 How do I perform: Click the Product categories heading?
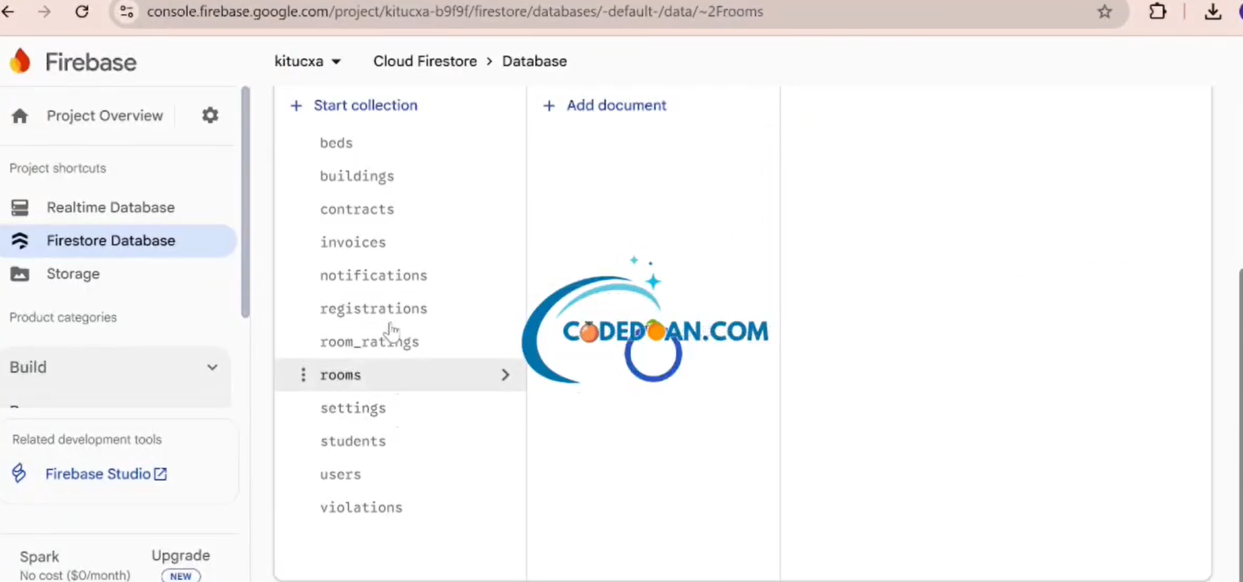[x=63, y=318]
